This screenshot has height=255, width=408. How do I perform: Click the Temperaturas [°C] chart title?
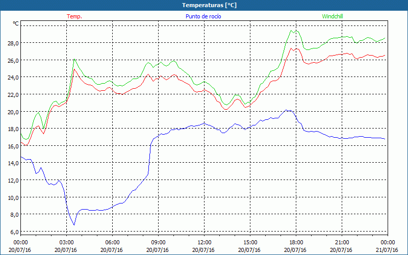point(209,5)
